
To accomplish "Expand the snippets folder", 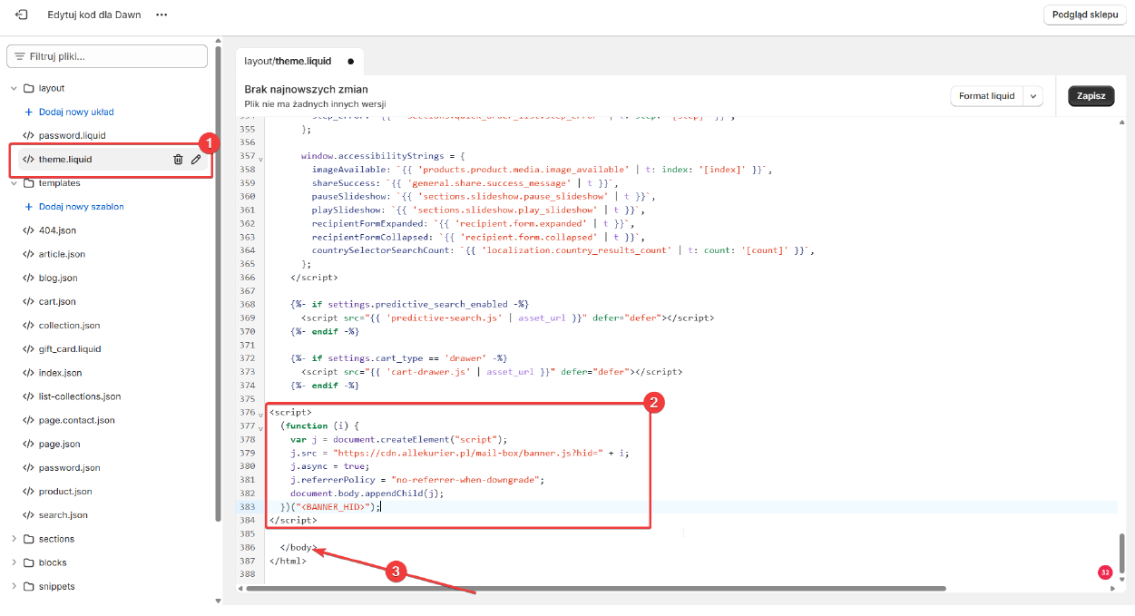I will pyautogui.click(x=14, y=586).
